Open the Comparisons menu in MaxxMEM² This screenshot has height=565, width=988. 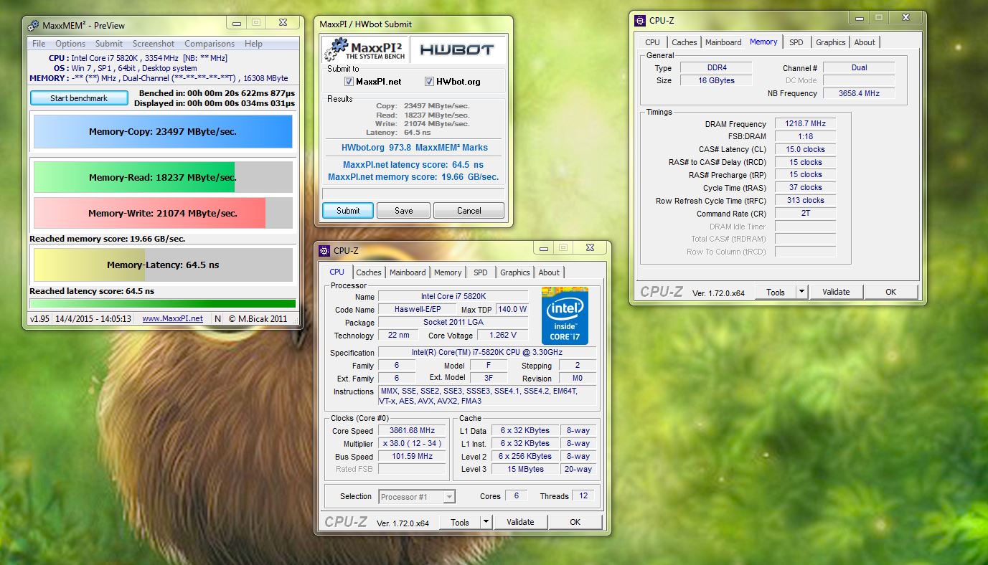(210, 44)
